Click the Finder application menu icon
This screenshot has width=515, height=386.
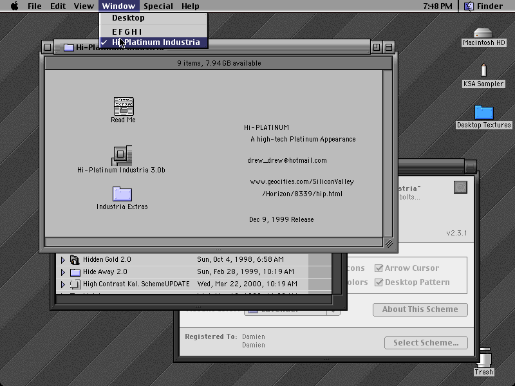coord(469,6)
